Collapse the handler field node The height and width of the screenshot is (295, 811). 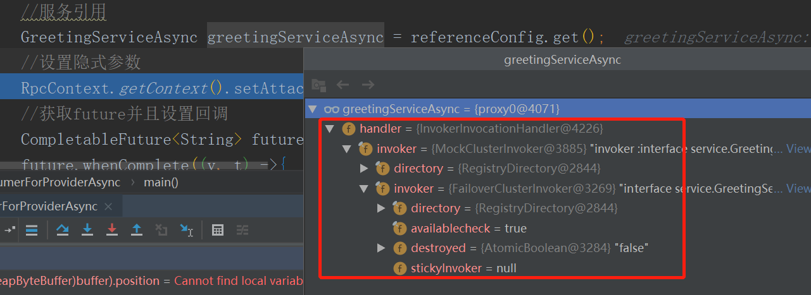point(329,129)
